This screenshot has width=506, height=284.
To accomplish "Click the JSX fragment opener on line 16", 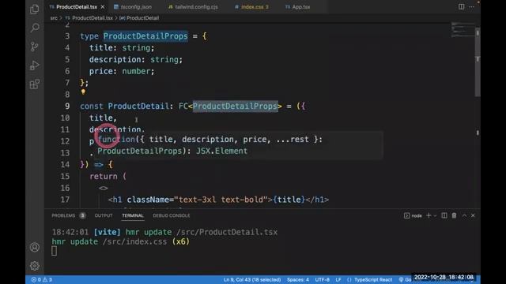I will (x=104, y=188).
